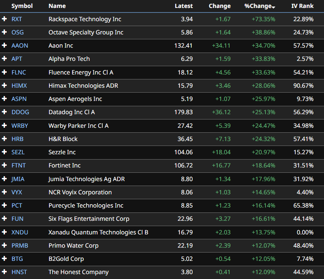This screenshot has width=324, height=279.
Task: Open the APT symbol link
Action: click(x=17, y=59)
